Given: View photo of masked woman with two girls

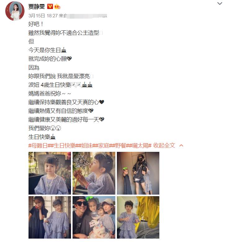Looking at the screenshot, I should 138,173.
